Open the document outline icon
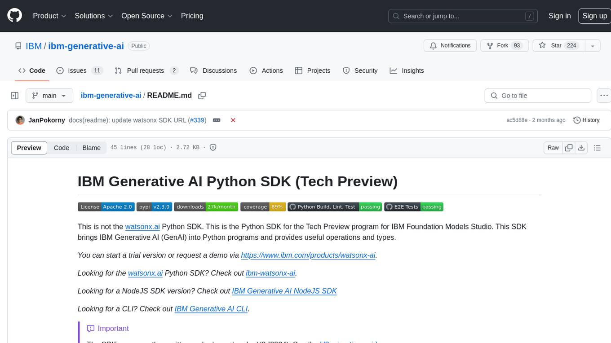The image size is (611, 343). [x=597, y=148]
